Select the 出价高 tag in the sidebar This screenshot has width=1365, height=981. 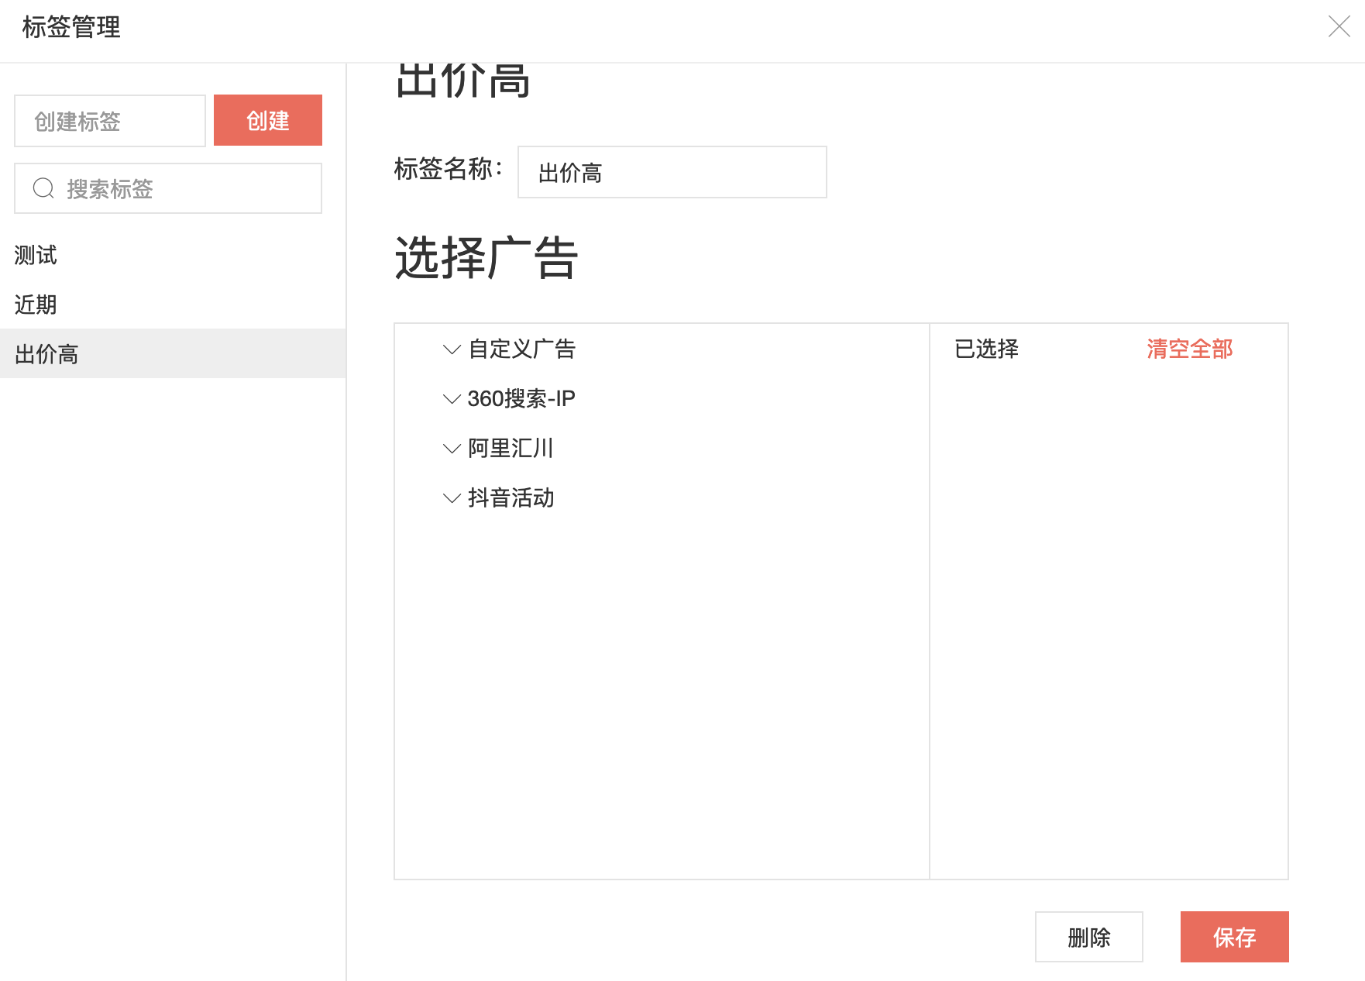[46, 354]
